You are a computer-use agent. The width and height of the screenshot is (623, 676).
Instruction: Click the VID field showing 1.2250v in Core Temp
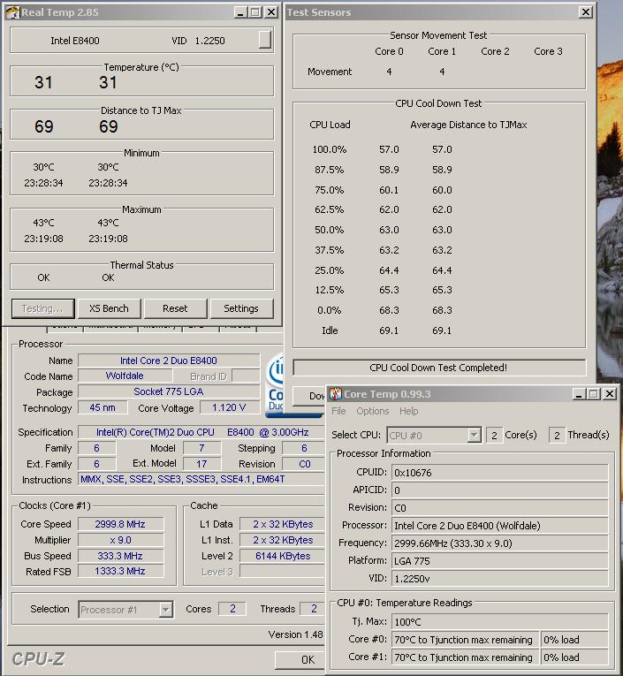tap(499, 579)
